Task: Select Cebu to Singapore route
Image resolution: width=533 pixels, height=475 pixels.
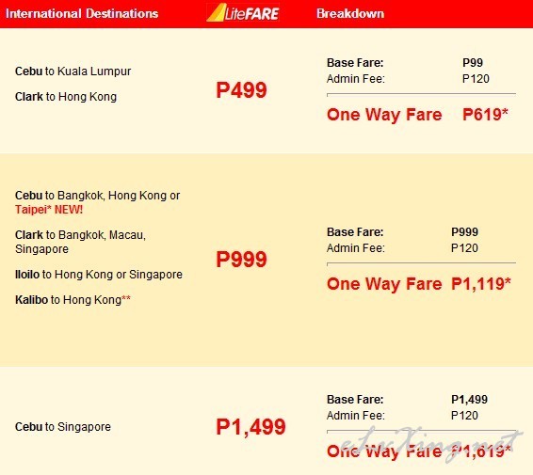Action: 63,427
